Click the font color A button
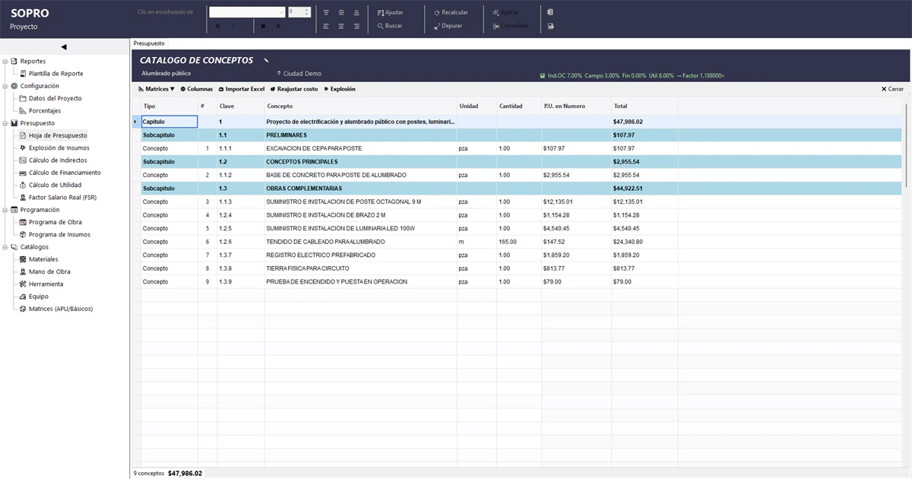Screen dimensions: 912x479 pyautogui.click(x=278, y=26)
